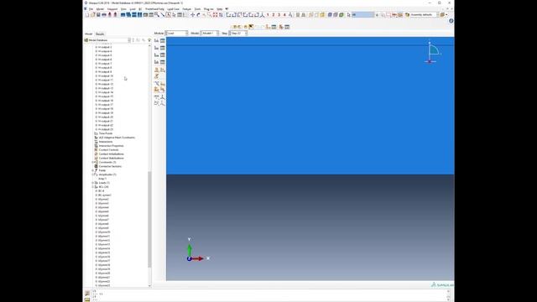537x302 pixels.
Task: Click the tree filter lightbulb icon
Action: (x=149, y=40)
